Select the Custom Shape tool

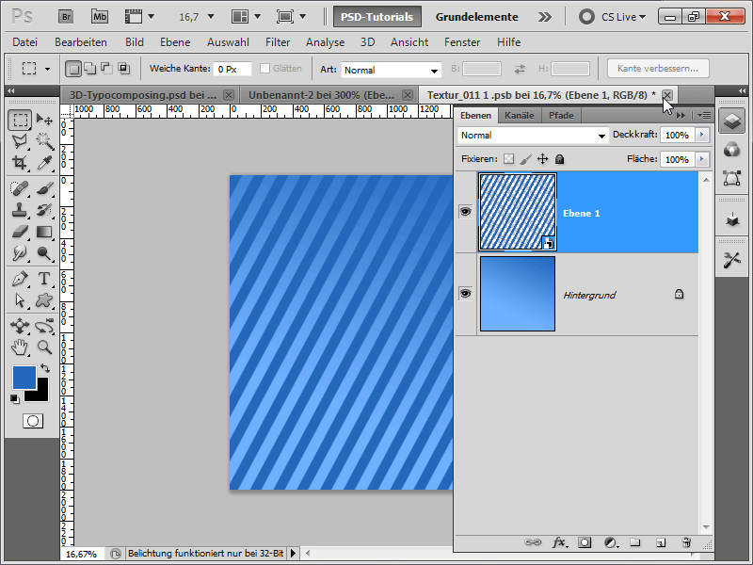click(44, 300)
